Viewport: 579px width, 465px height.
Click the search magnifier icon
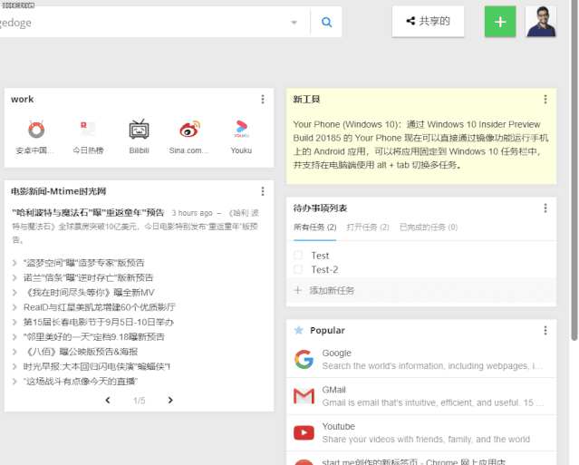click(326, 22)
